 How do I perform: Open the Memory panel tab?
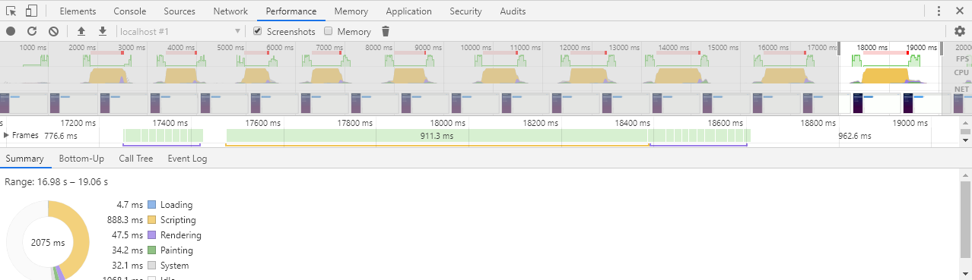[x=351, y=11]
